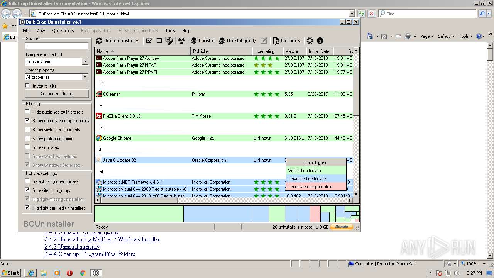Screen dimensions: 494x278
Task: Click the CCleaner row icon
Action: pyautogui.click(x=99, y=94)
